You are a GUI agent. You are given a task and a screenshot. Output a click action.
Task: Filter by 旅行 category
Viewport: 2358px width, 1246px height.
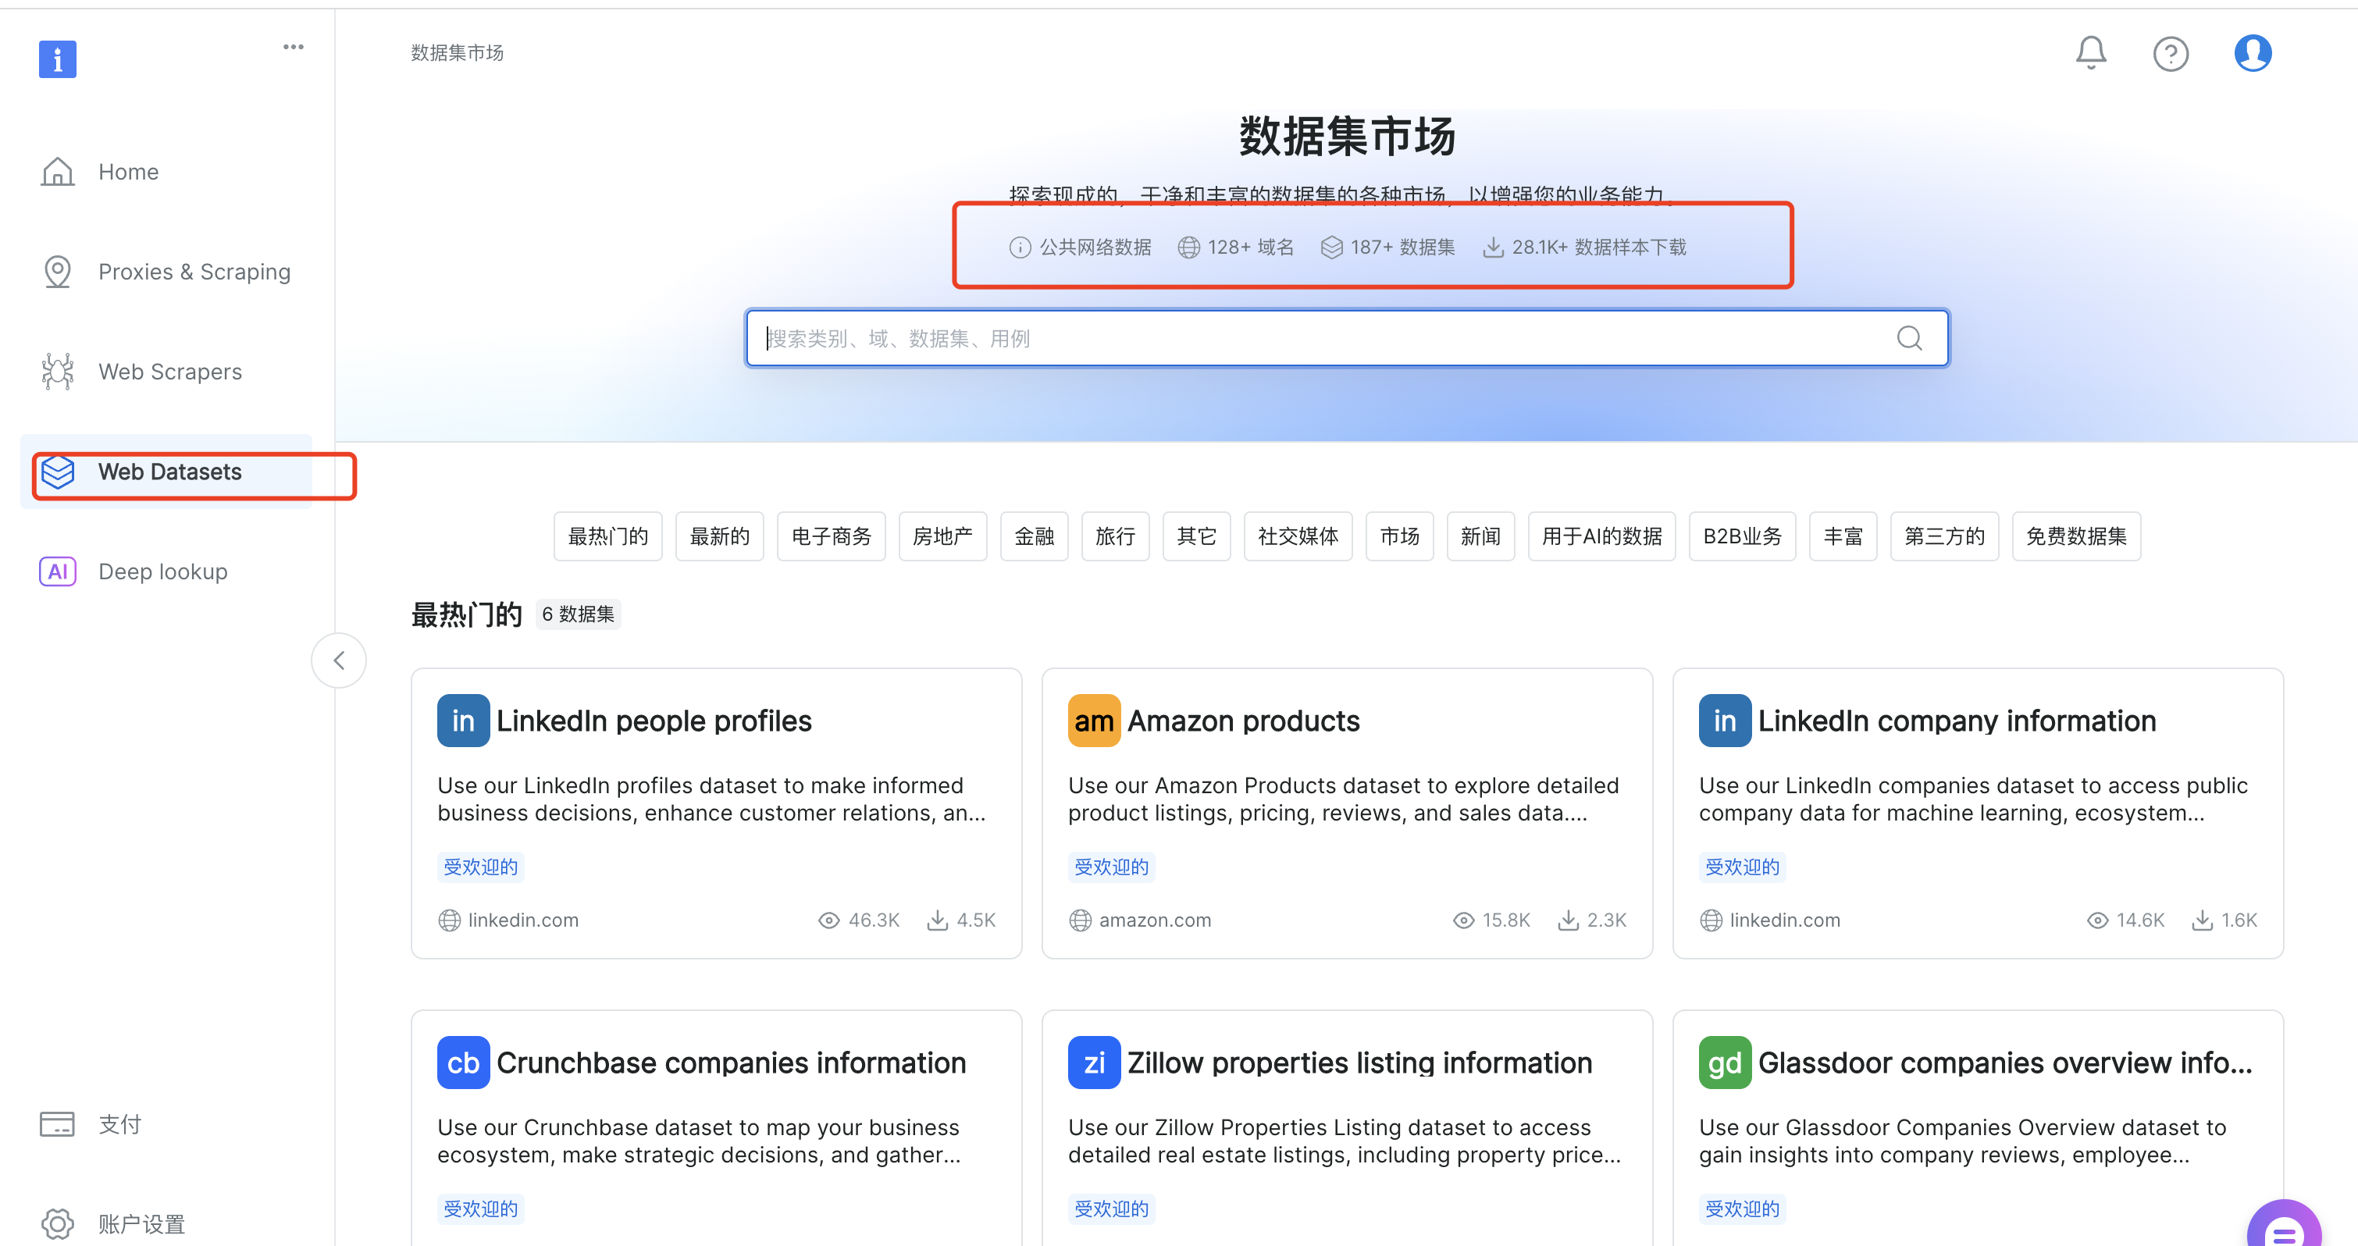coord(1115,536)
